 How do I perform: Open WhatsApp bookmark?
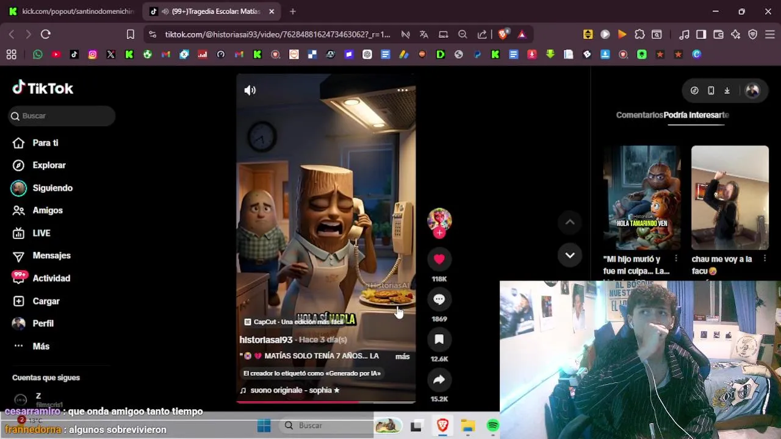pos(38,54)
